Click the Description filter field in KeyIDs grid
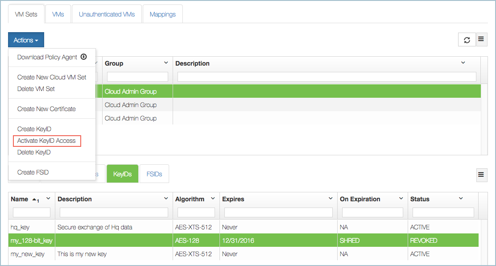This screenshot has height=266, width=496. tap(114, 212)
